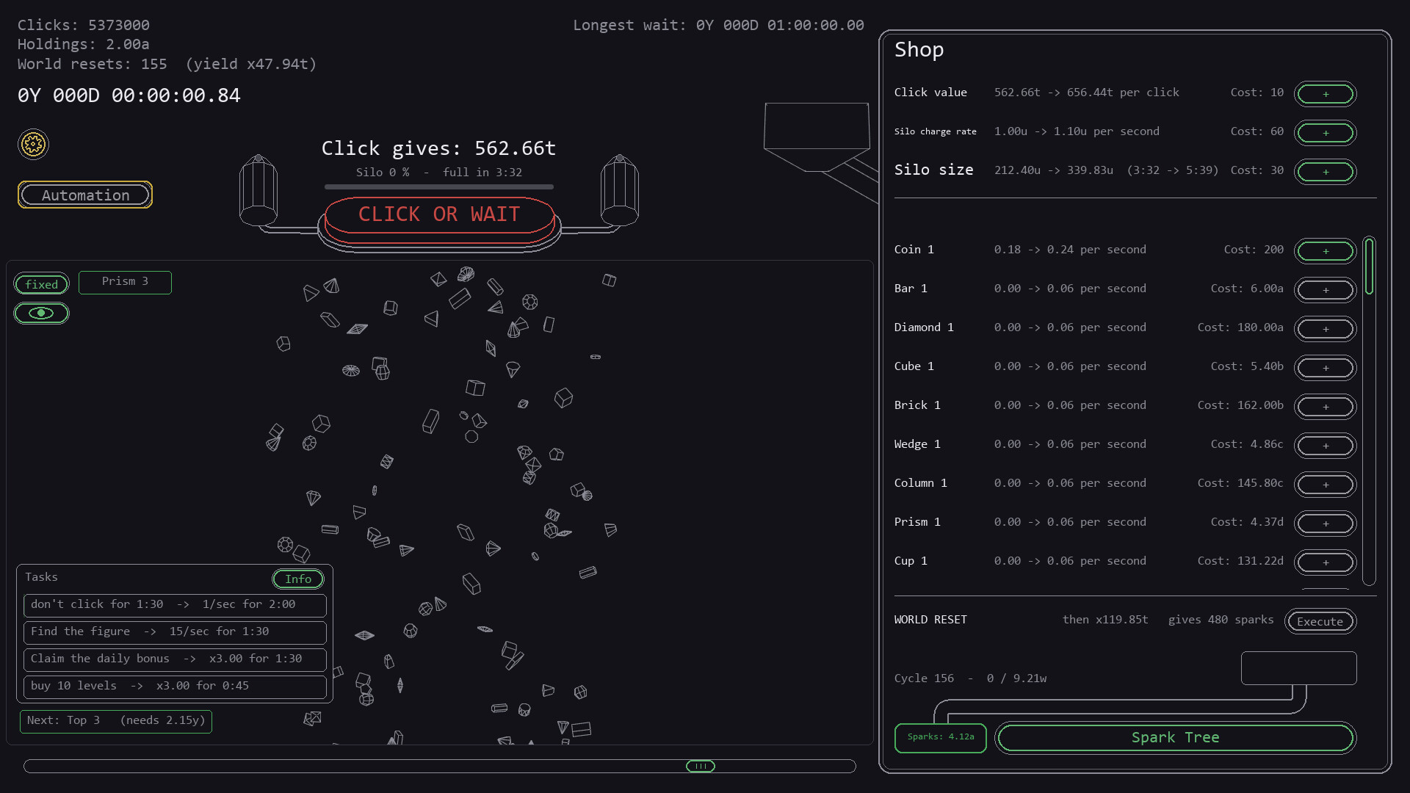This screenshot has width=1410, height=793.
Task: Buy Bar 1 with plus button
Action: [1325, 290]
